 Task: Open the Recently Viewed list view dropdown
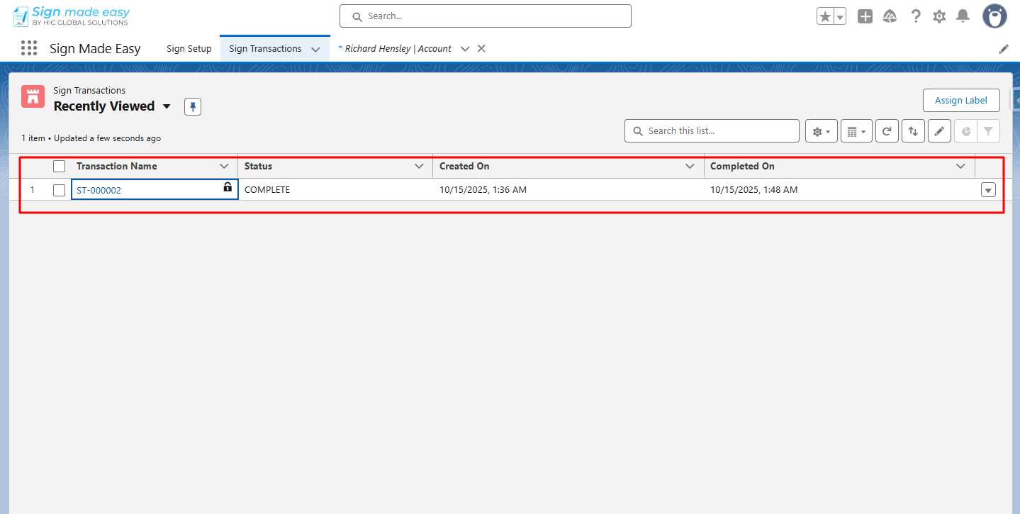167,106
